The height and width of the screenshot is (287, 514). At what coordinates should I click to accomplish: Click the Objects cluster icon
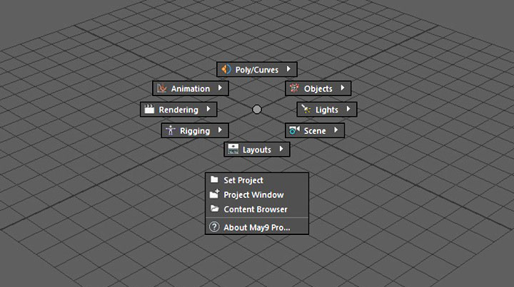click(x=293, y=88)
